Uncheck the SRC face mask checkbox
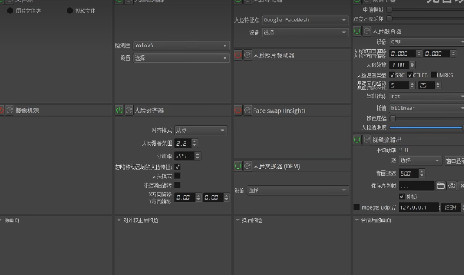Viewport: 464px width, 275px height. pos(393,75)
